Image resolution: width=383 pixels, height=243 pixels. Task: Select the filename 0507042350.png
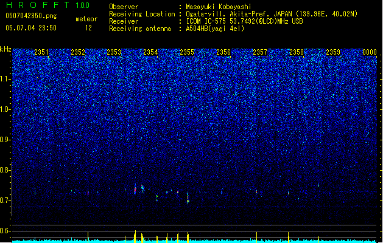(31, 16)
